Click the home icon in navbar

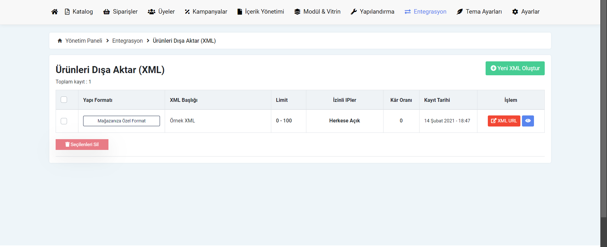54,12
